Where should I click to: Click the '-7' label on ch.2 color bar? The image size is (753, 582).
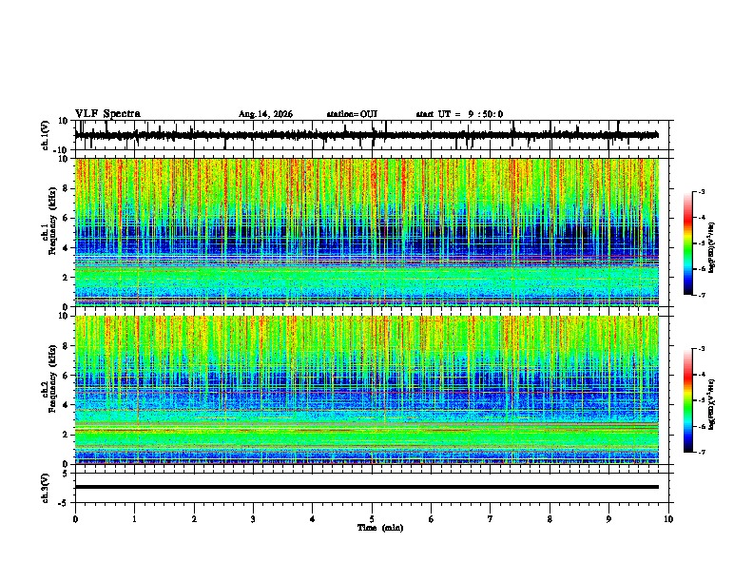(x=701, y=452)
